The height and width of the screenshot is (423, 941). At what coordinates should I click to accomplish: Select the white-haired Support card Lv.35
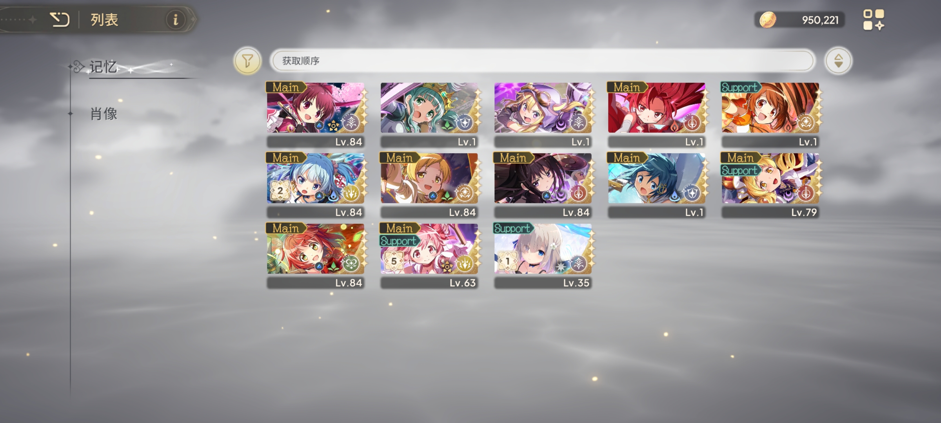click(543, 256)
